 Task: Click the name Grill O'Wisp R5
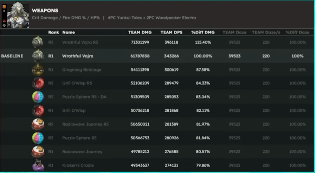coord(77,83)
